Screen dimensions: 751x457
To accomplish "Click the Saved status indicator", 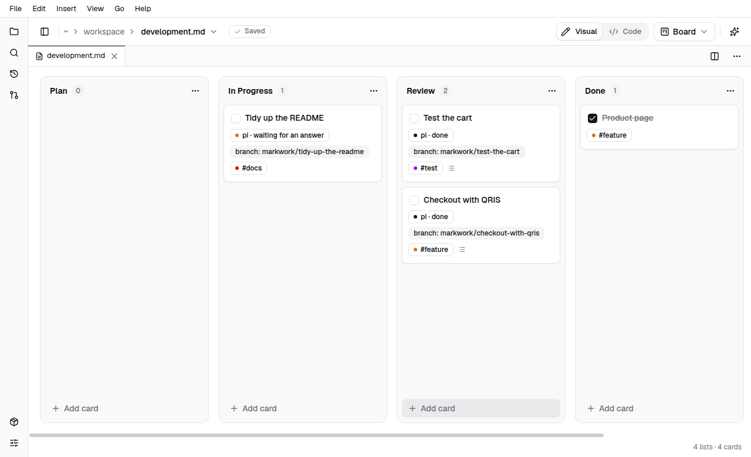I will pyautogui.click(x=249, y=31).
